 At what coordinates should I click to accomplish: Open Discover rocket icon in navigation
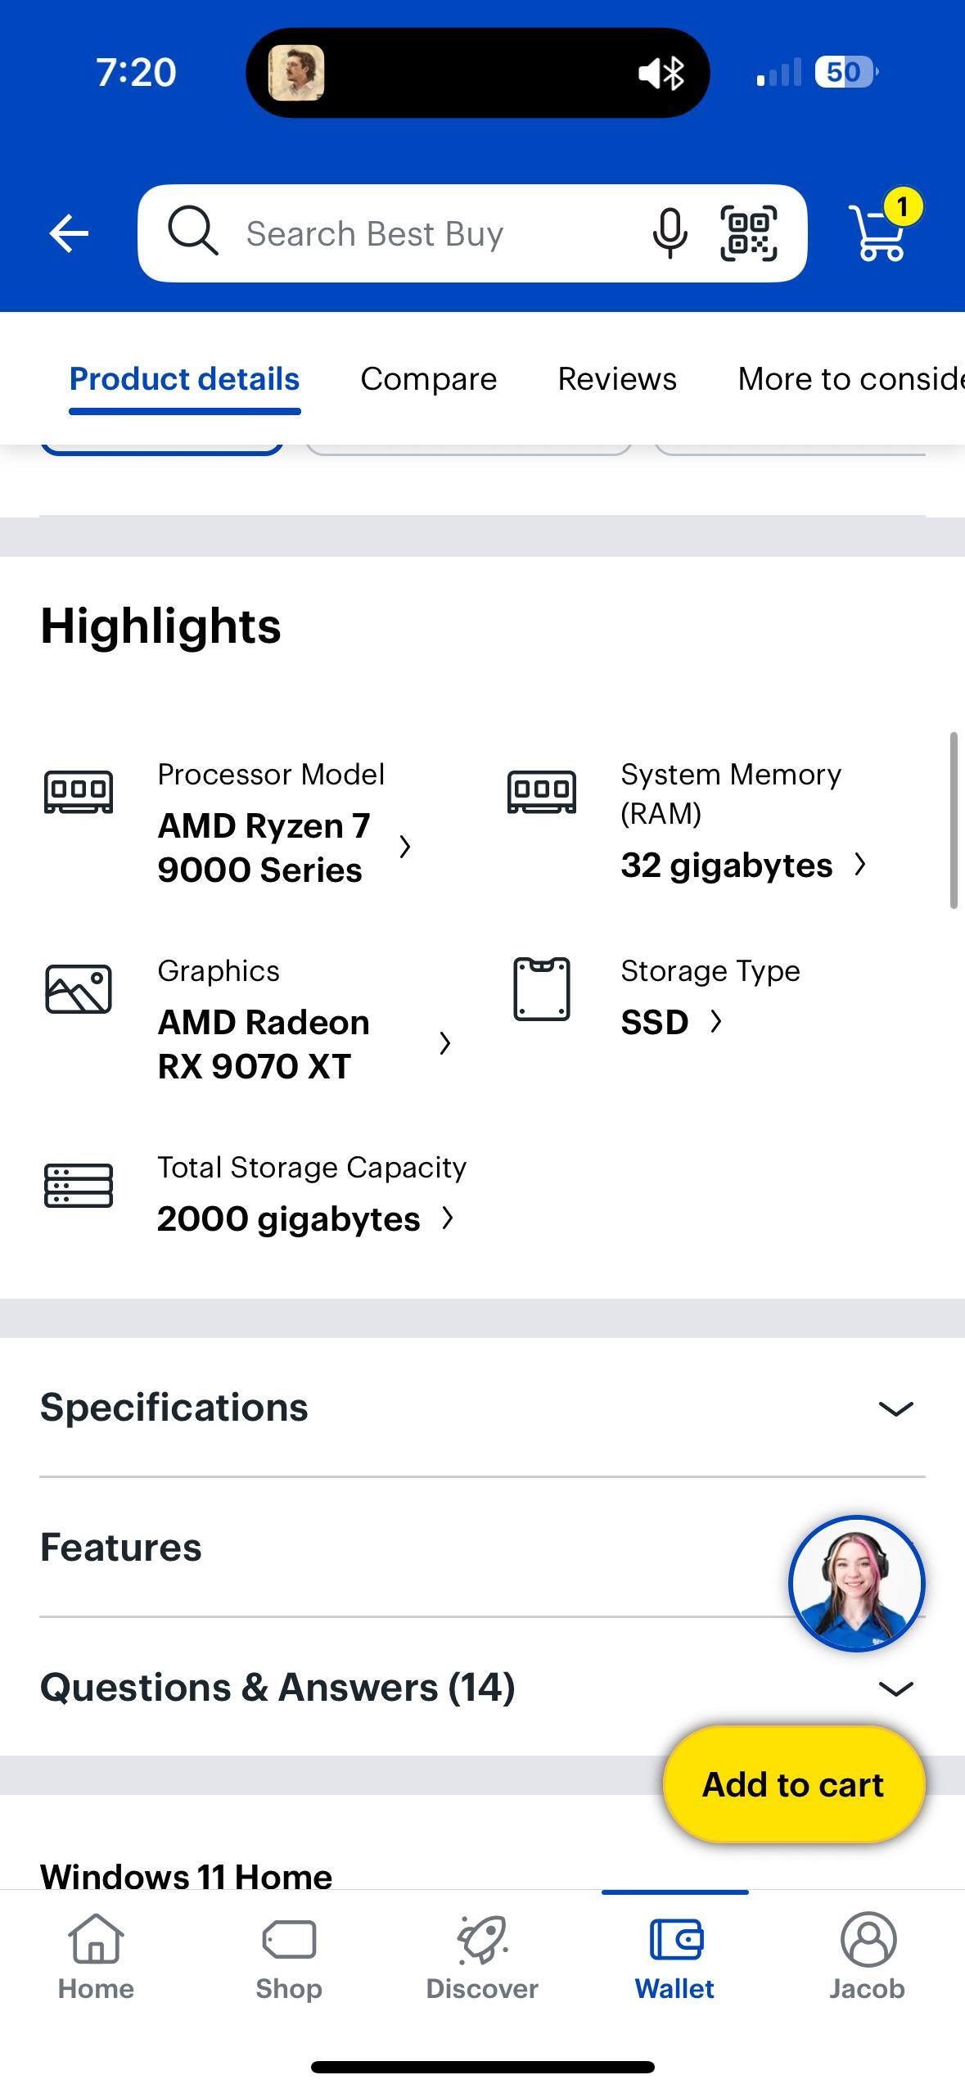click(x=482, y=1957)
